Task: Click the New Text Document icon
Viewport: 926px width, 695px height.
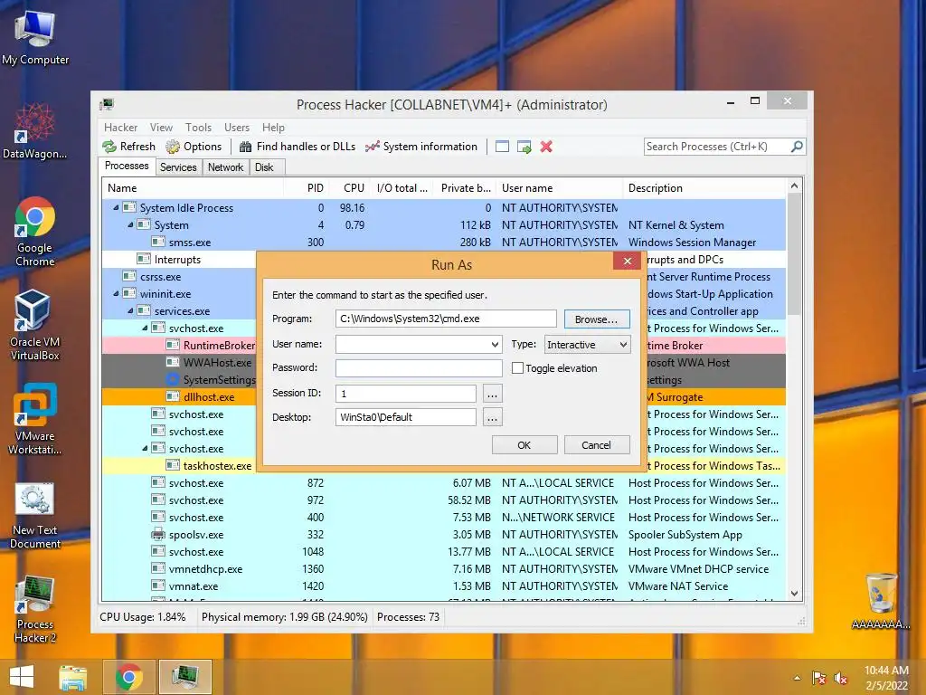Action: pos(35,515)
